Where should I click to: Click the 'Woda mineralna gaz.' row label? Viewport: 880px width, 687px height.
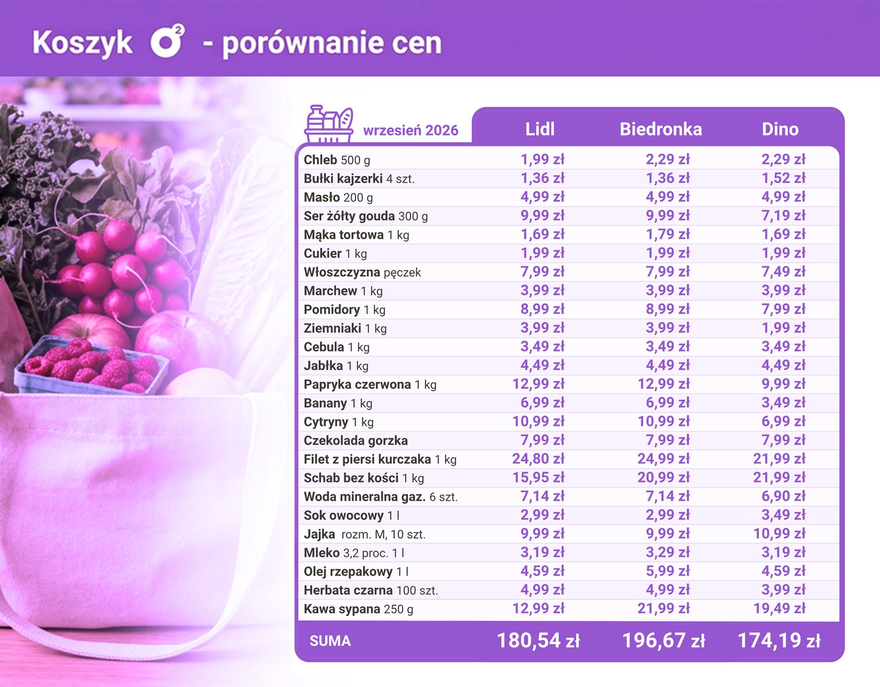tap(365, 497)
